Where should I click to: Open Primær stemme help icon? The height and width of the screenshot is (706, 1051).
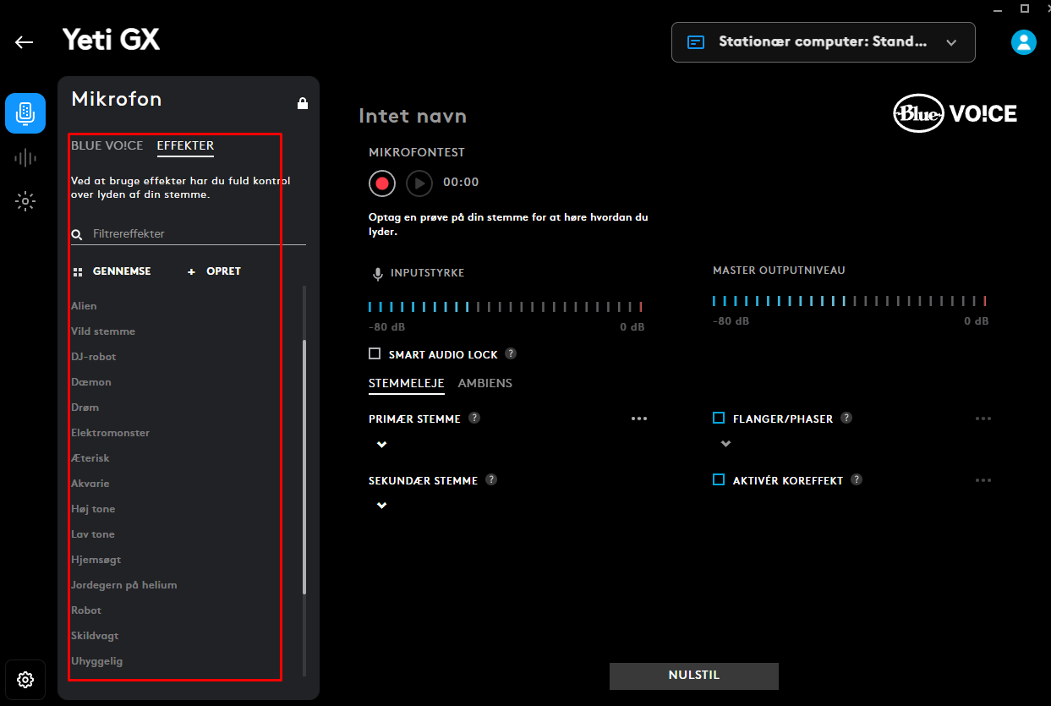click(x=474, y=418)
